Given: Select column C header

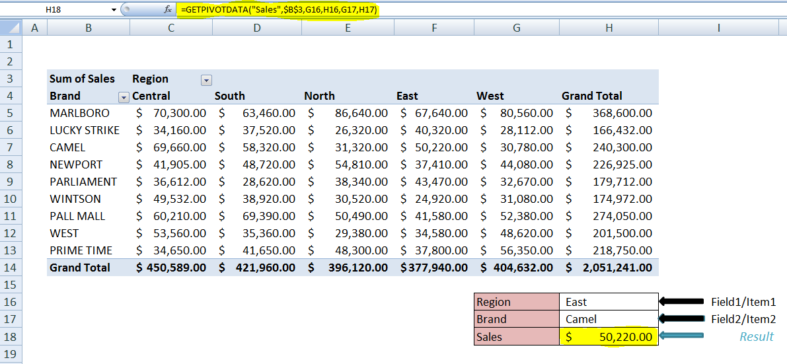Looking at the screenshot, I should 171,28.
